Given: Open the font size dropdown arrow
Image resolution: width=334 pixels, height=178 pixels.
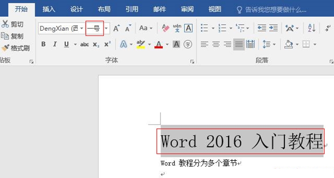Looking at the screenshot, I should (x=106, y=28).
